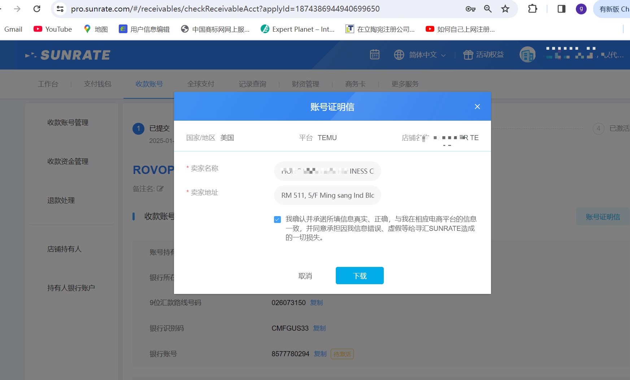630x380 pixels.
Task: Click the 待激活 status tag
Action: coord(342,354)
